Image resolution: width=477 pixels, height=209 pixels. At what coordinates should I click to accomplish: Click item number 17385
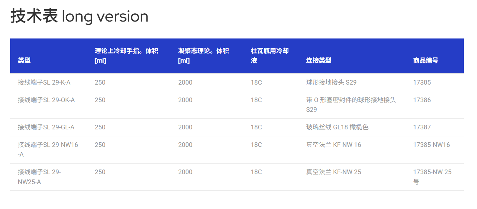[422, 82]
